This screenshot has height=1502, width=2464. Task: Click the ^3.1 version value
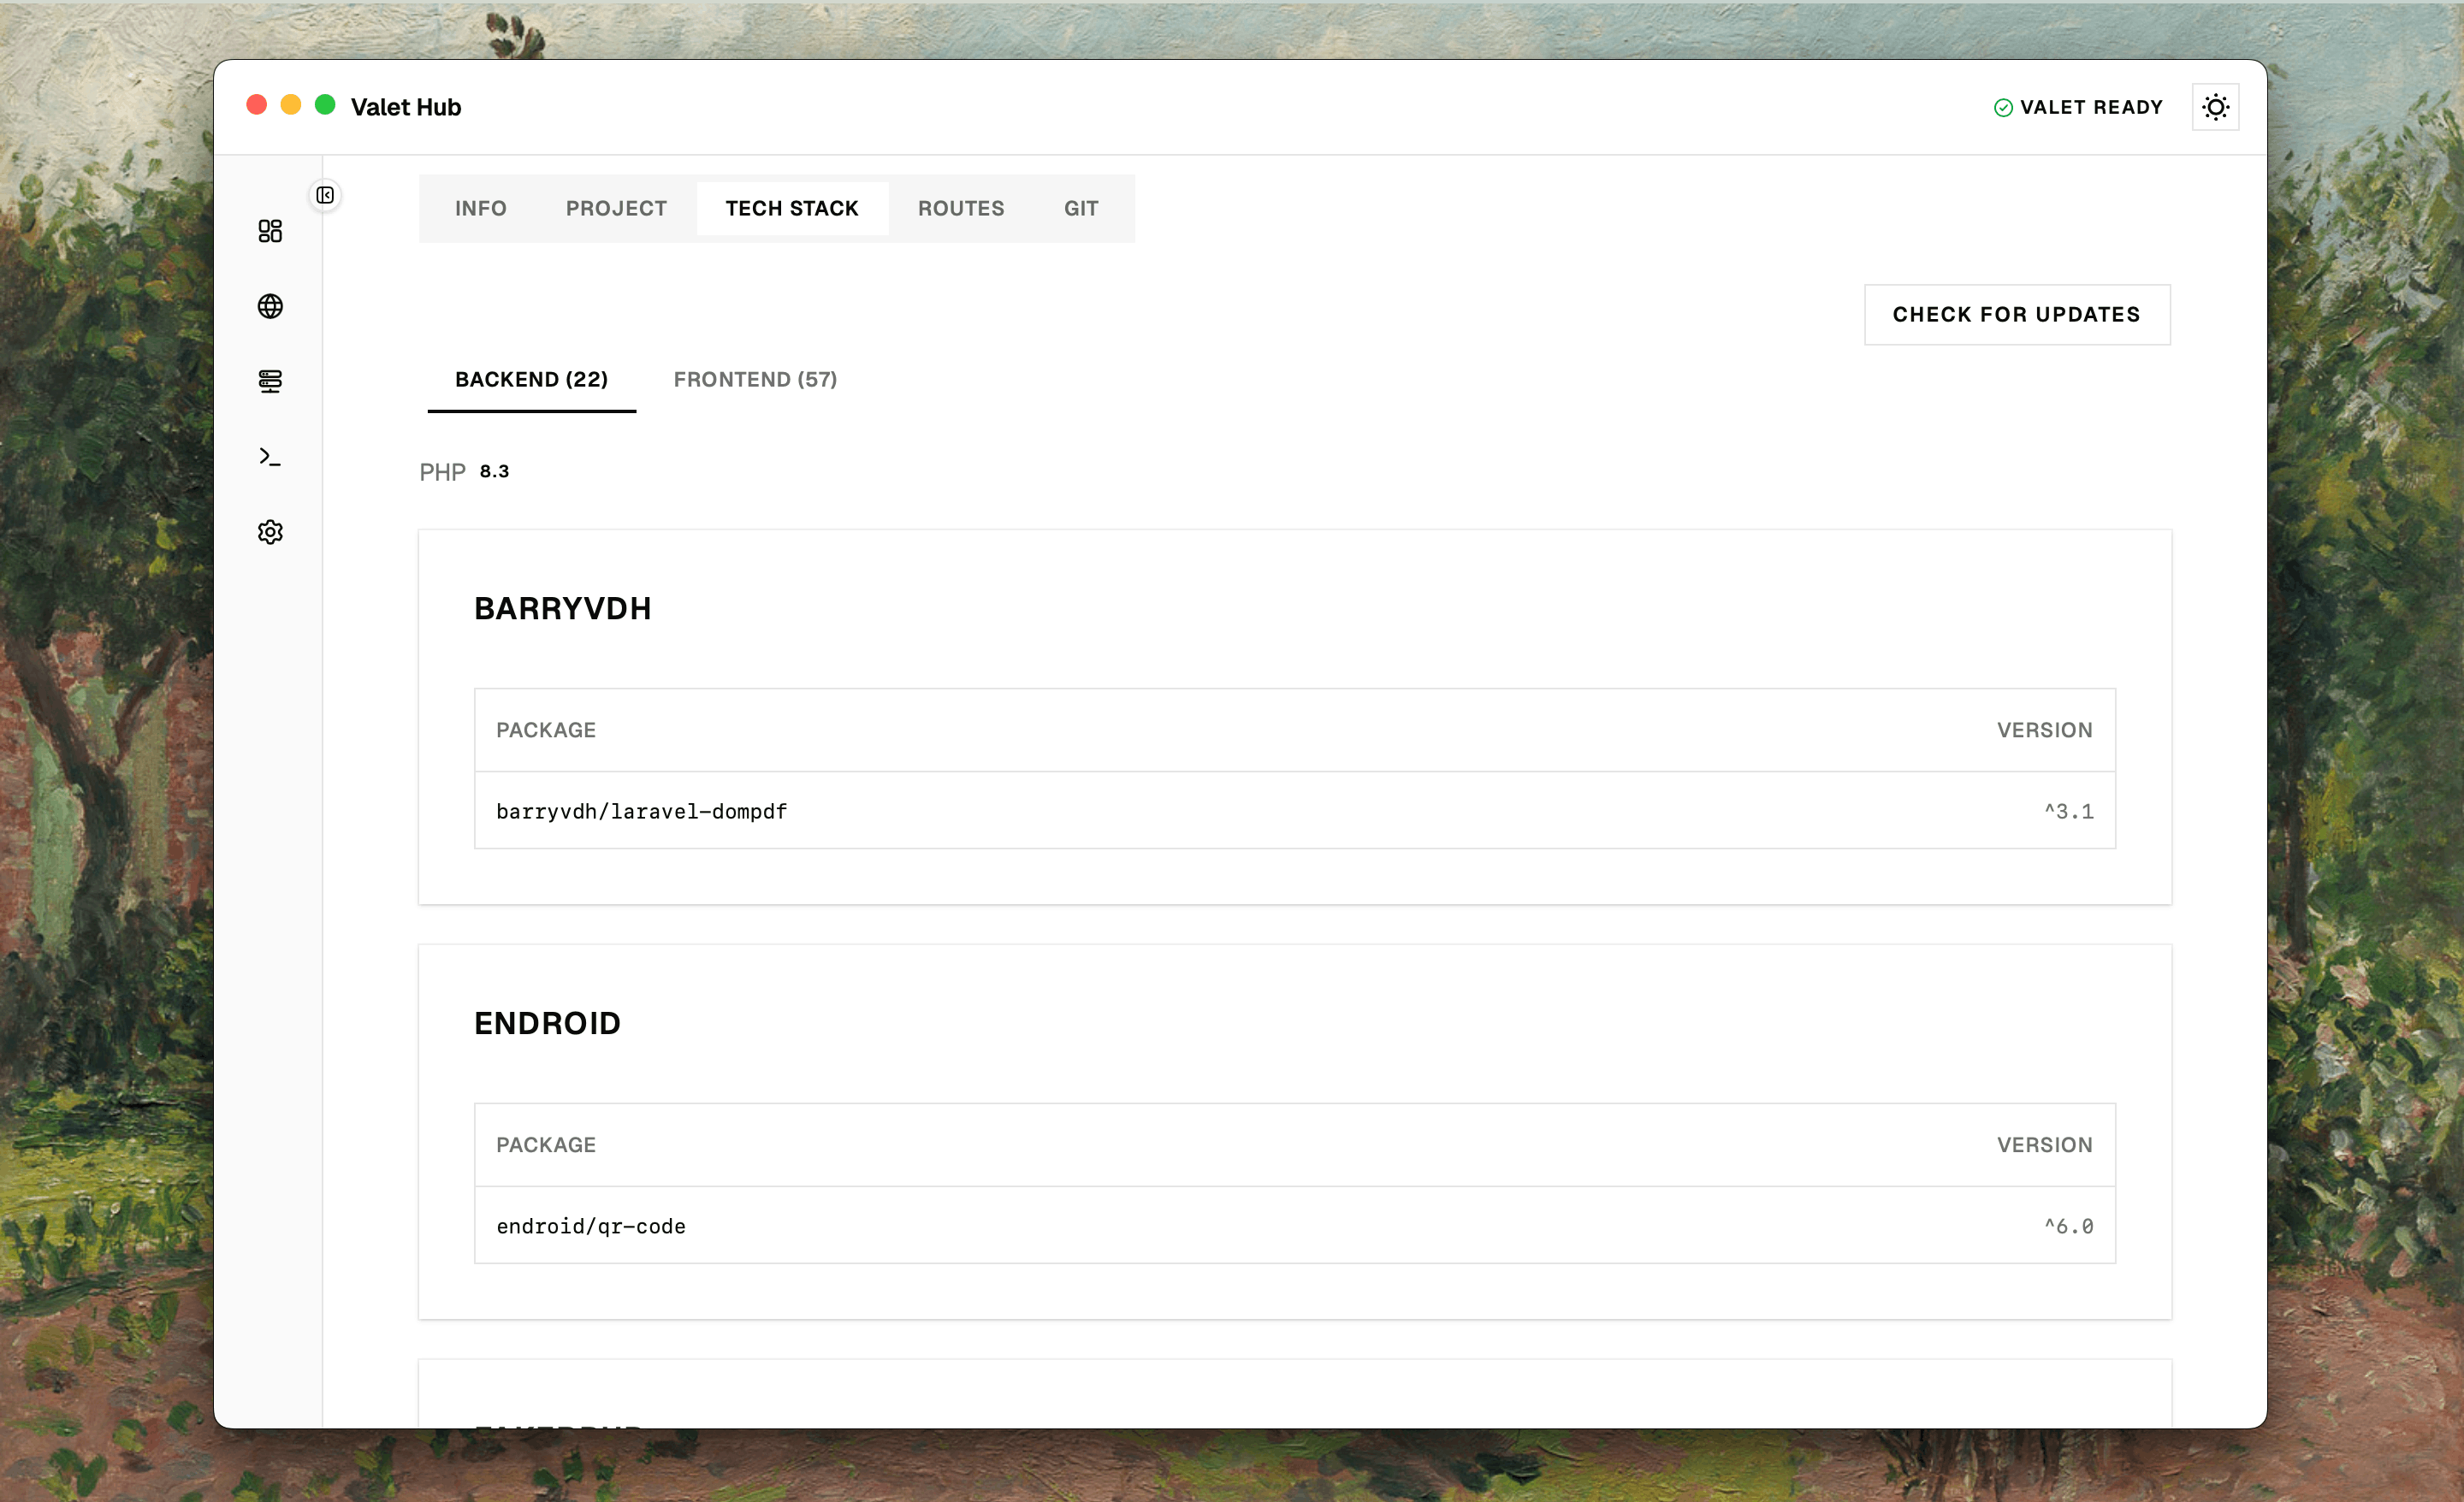pos(2068,811)
